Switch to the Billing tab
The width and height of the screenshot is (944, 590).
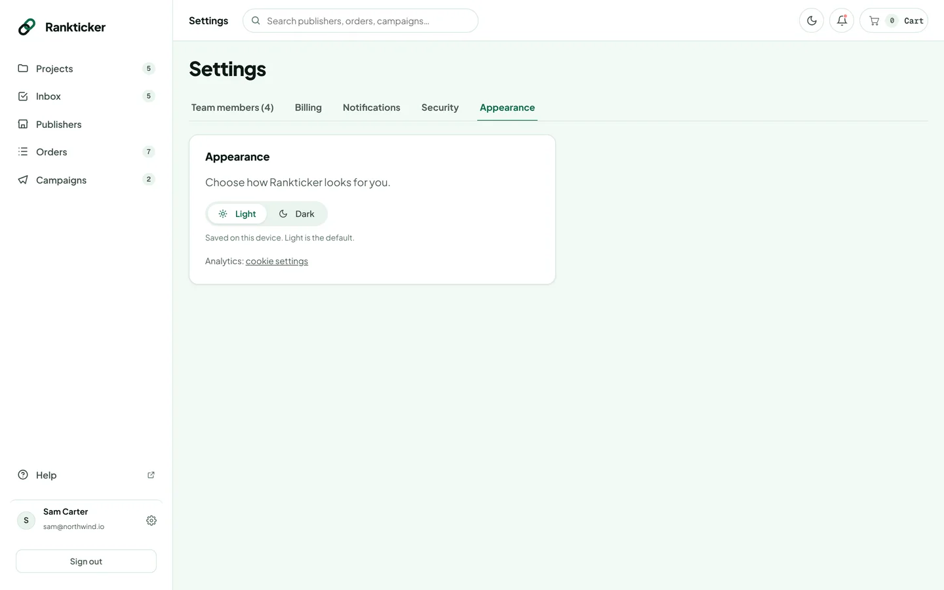pyautogui.click(x=308, y=108)
